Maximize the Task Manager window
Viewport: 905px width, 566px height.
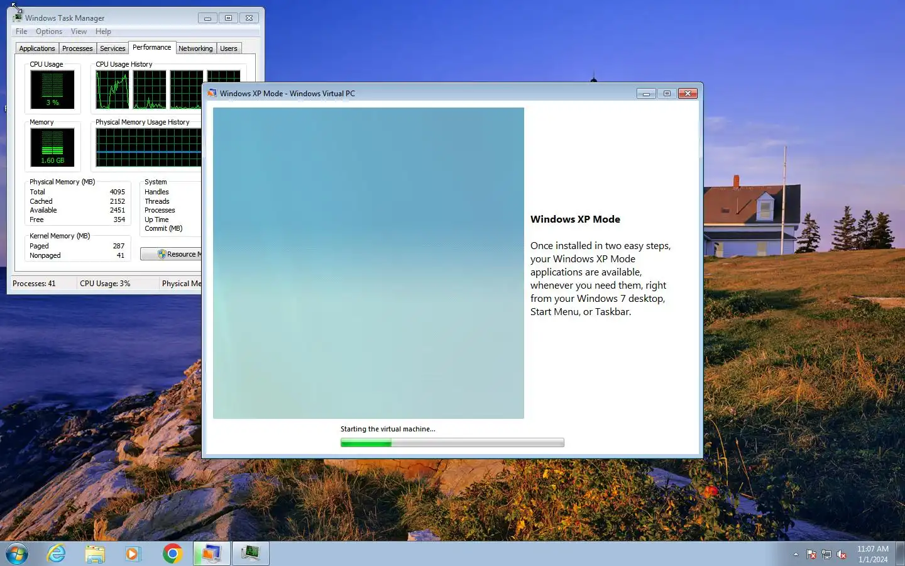(x=229, y=18)
